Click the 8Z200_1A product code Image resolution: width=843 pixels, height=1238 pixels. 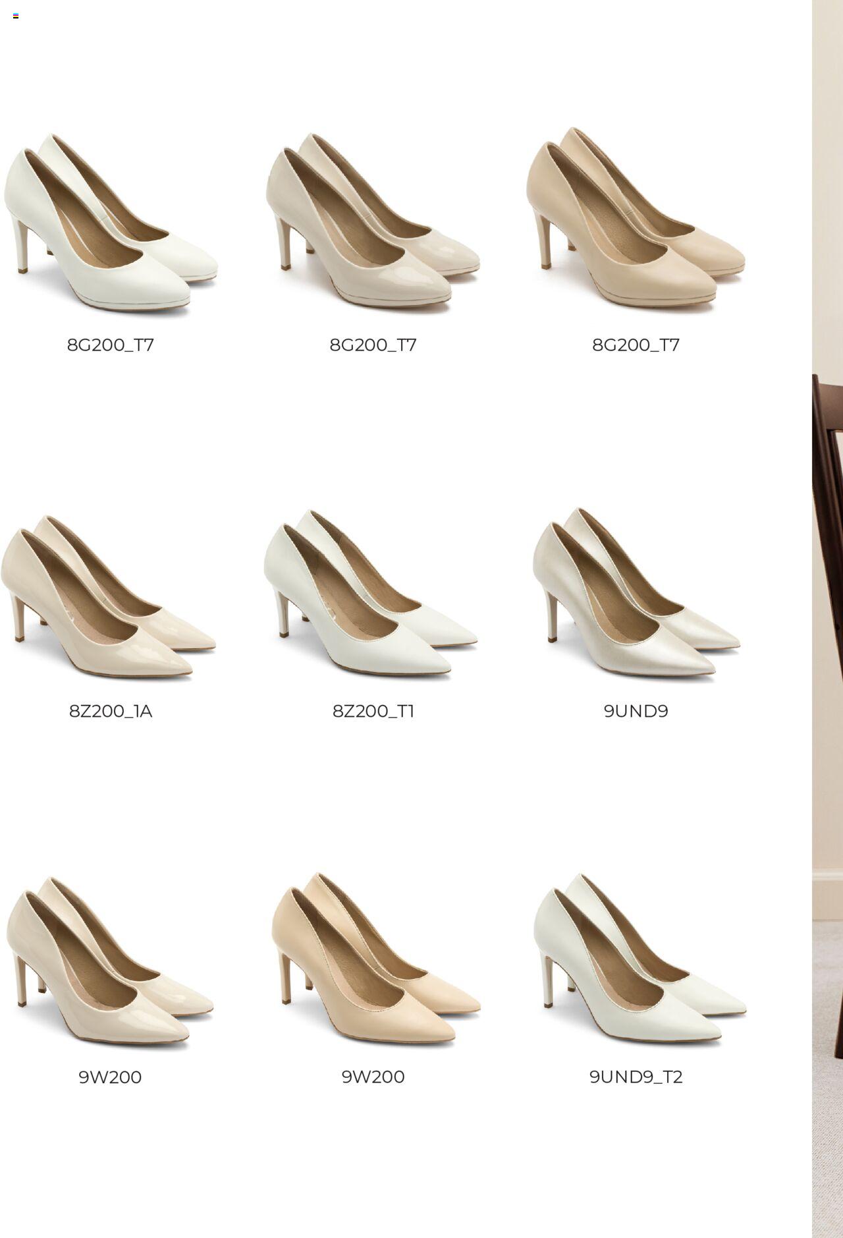pos(111,712)
